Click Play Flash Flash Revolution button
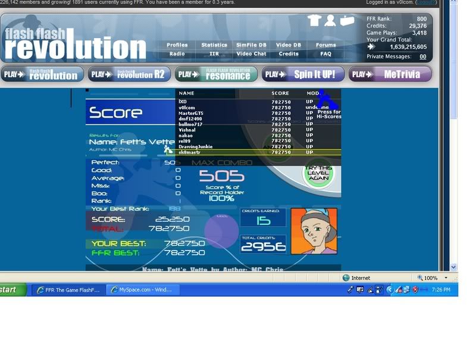 [x=42, y=74]
